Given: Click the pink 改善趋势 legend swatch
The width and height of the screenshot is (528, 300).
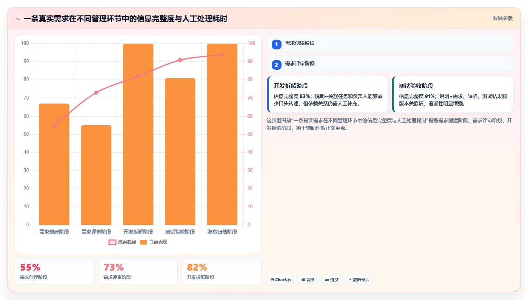Looking at the screenshot, I should click(x=112, y=242).
